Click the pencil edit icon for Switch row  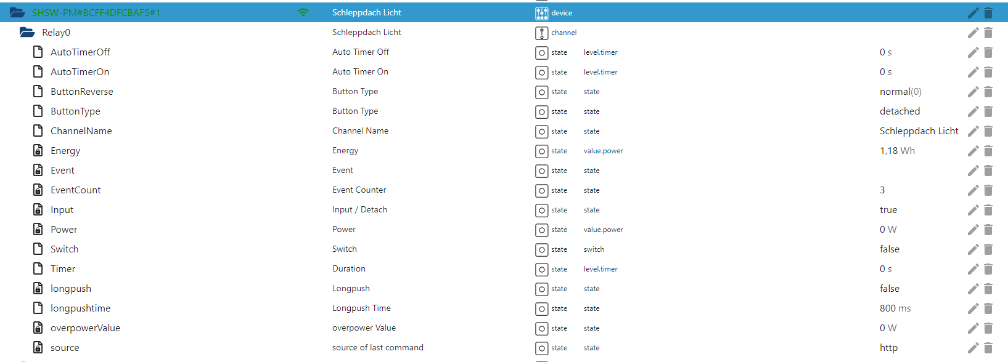973,249
